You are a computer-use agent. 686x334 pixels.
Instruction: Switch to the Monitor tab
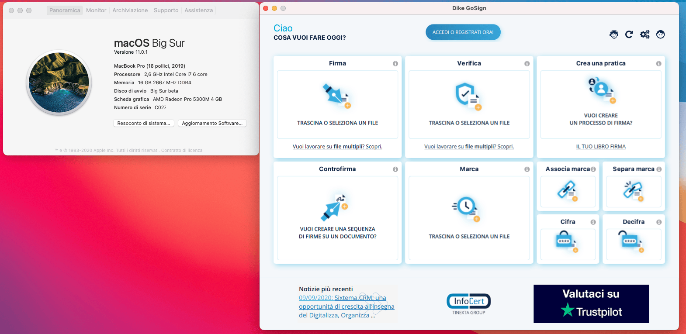pos(96,10)
